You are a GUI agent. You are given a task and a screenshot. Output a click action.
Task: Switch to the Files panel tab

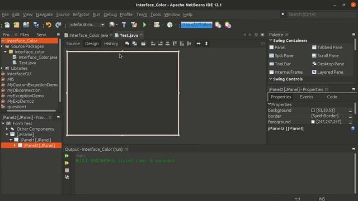[x=25, y=35]
